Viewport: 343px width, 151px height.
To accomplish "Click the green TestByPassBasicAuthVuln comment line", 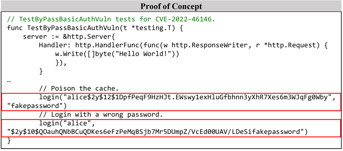I will (x=111, y=20).
